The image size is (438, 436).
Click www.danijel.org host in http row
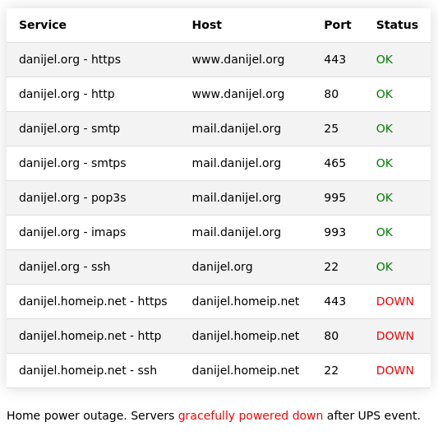(x=238, y=94)
